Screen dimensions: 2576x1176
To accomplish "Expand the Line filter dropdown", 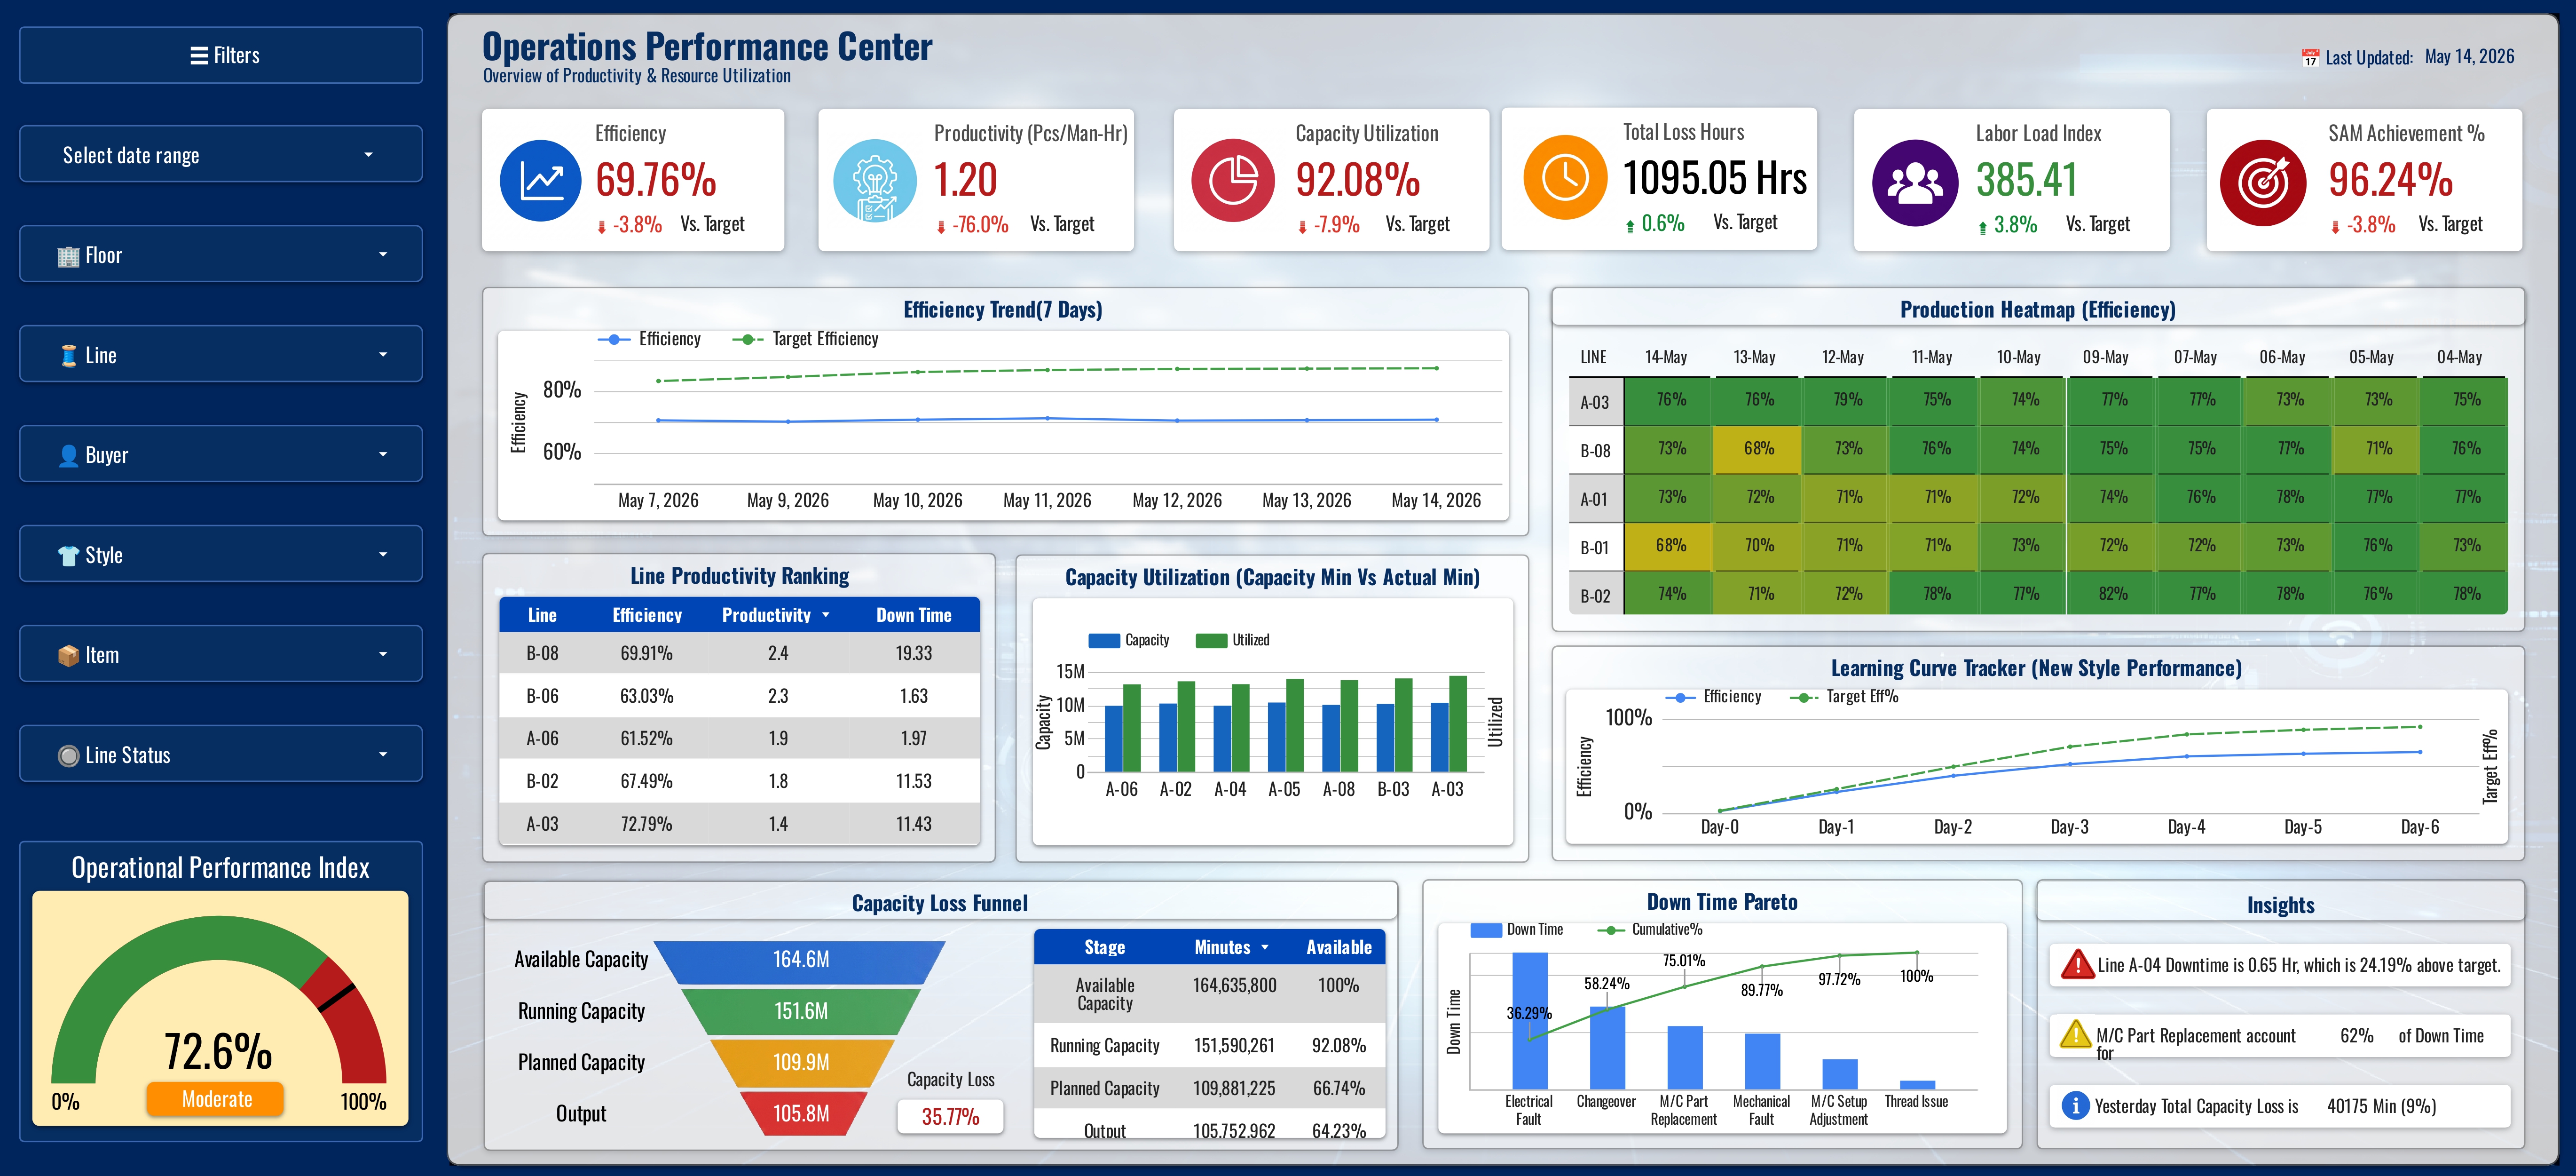I will pyautogui.click(x=221, y=354).
